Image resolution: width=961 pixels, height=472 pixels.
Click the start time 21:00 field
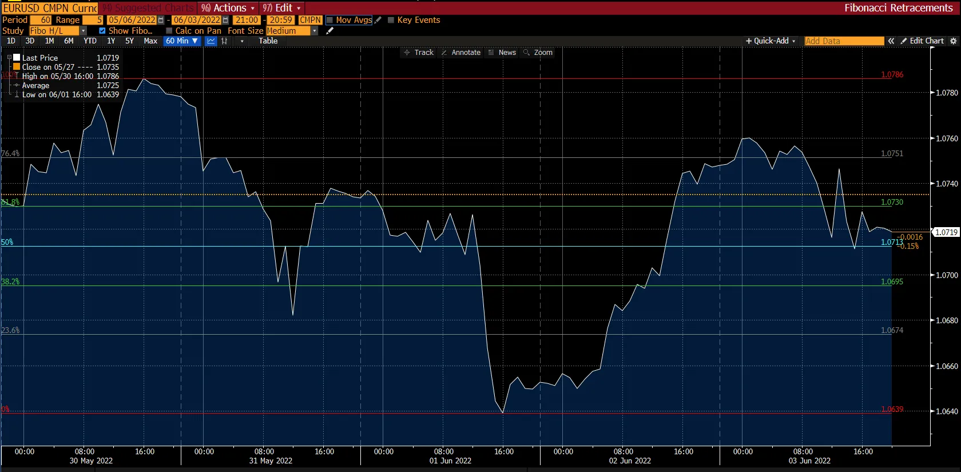pyautogui.click(x=247, y=20)
